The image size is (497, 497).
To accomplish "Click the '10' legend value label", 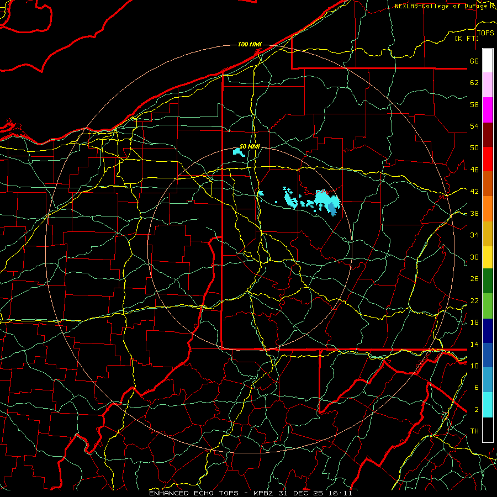I will coord(474,366).
